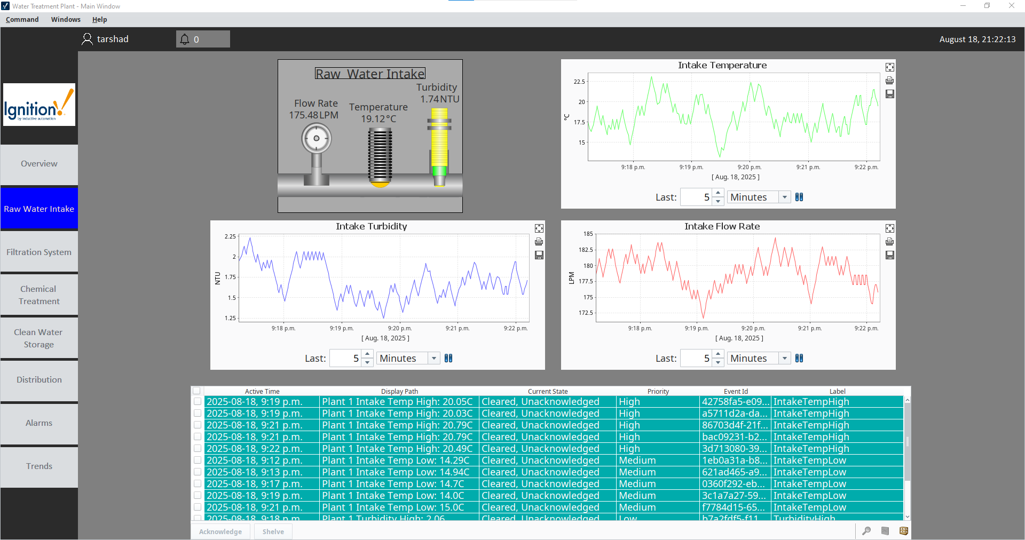Image resolution: width=1025 pixels, height=540 pixels.
Task: Save the Intake Temperature chart
Action: 889,94
